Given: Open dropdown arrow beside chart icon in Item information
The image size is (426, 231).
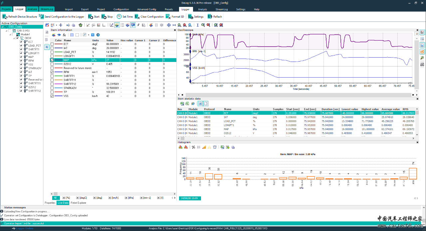Looking at the screenshot, I should click(89, 35).
